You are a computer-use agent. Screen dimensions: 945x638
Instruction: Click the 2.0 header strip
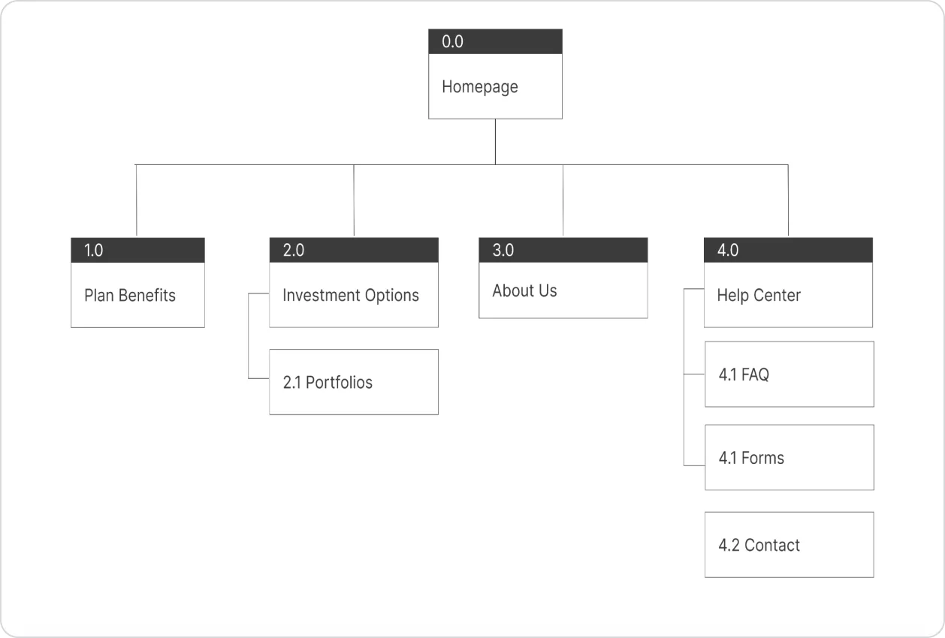(354, 250)
